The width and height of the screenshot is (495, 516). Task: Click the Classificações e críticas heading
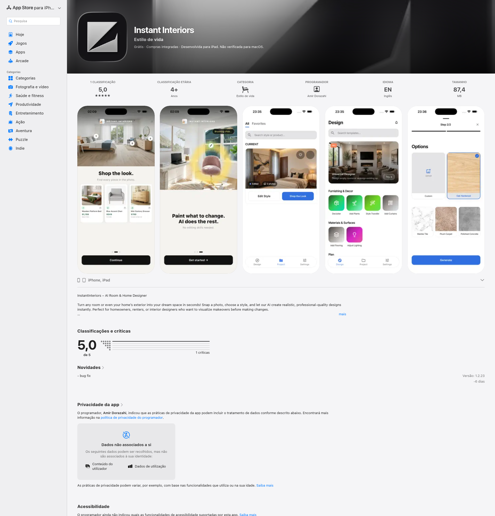coord(104,331)
